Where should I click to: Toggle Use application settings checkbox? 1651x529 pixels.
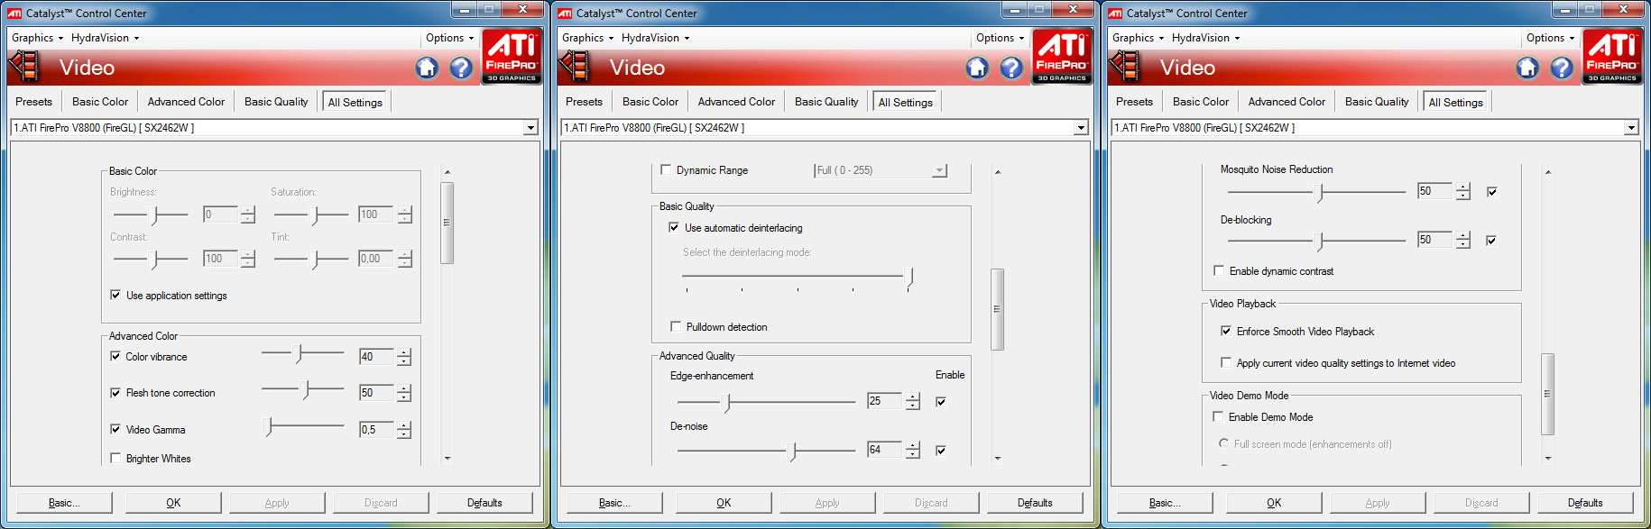(x=115, y=295)
